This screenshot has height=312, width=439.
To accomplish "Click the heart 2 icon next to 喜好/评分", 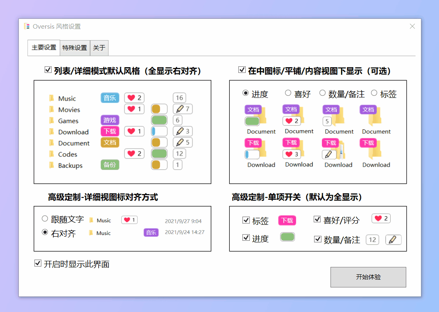I will point(381,218).
